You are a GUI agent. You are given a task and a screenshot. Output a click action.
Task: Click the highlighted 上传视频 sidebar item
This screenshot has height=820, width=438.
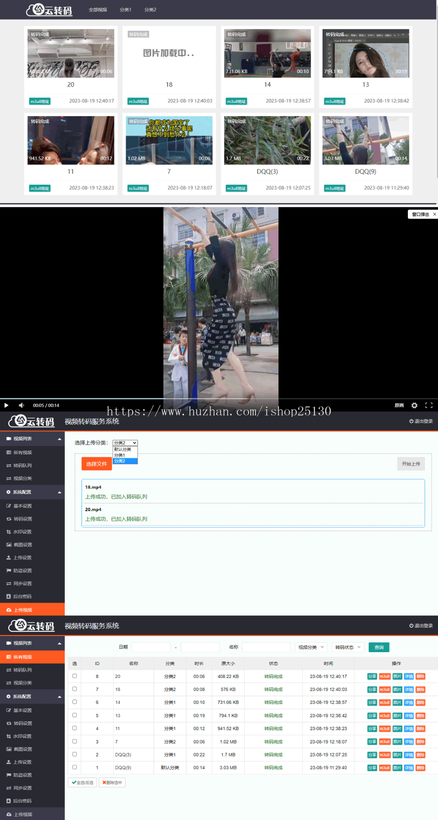coord(32,609)
